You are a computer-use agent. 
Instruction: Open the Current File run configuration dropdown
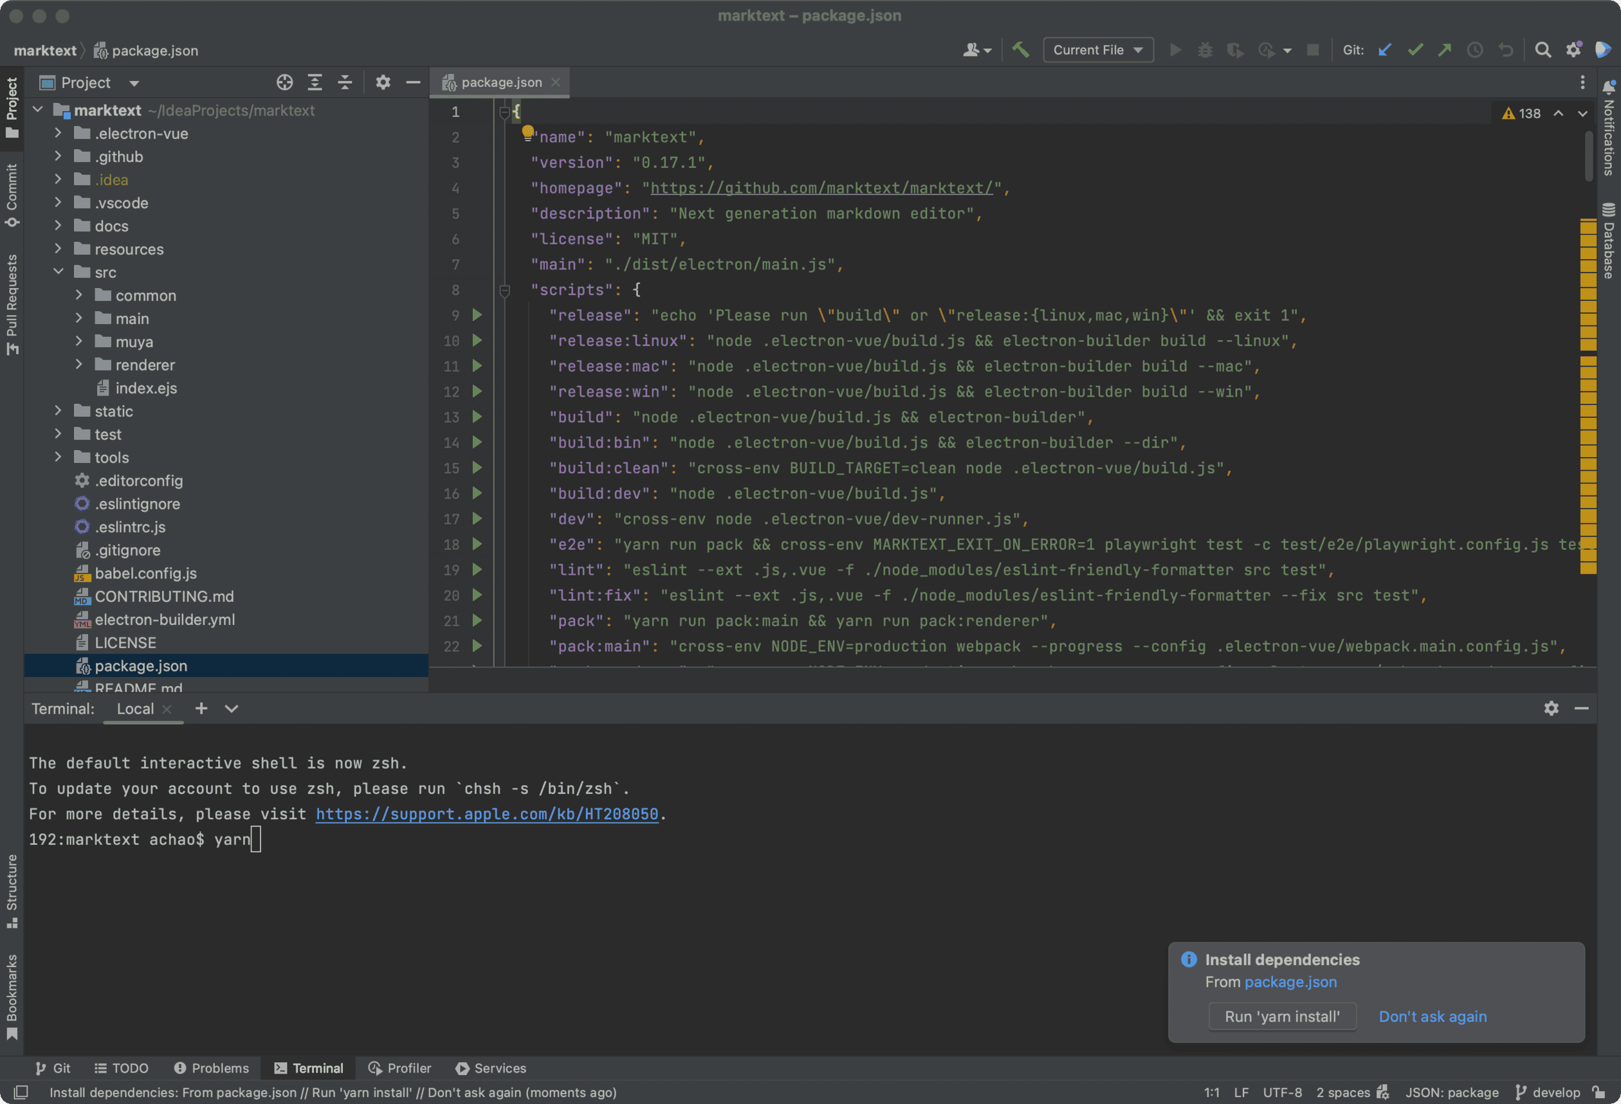pyautogui.click(x=1098, y=50)
